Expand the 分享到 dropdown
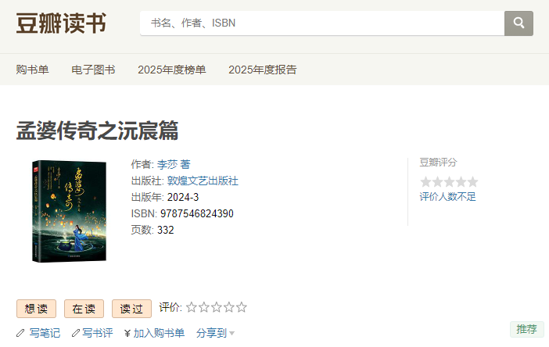Screen dimensions: 549x347 215,333
